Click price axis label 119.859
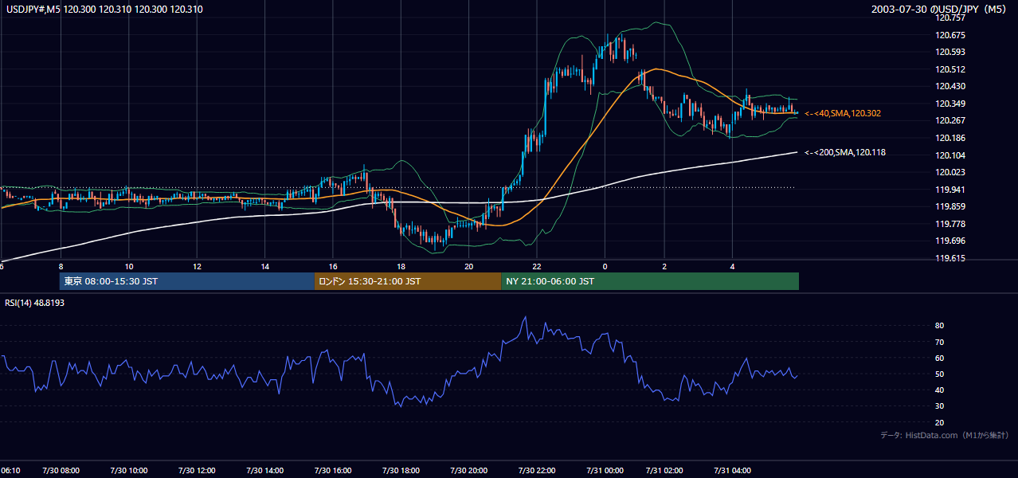This screenshot has width=1018, height=478. coord(952,206)
